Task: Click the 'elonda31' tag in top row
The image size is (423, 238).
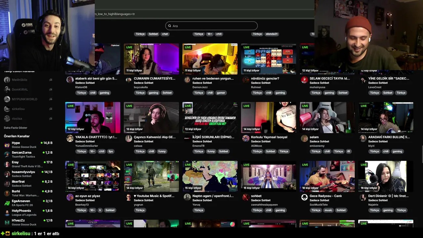Action: (x=272, y=34)
